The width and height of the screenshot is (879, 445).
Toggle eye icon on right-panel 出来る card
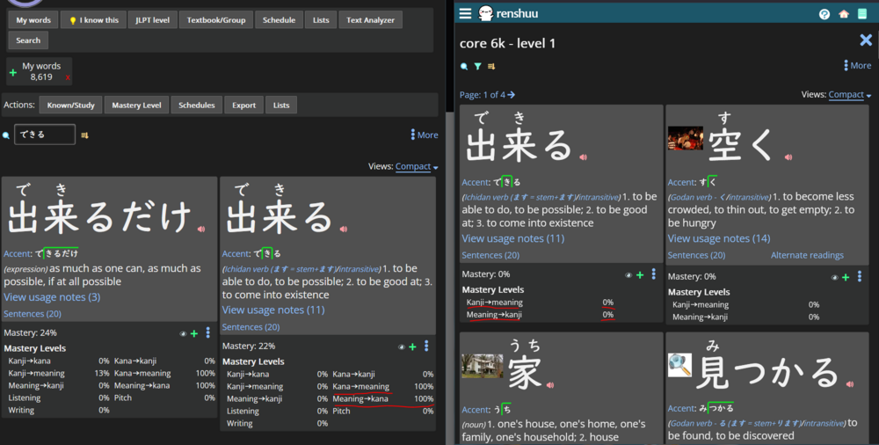pyautogui.click(x=628, y=275)
